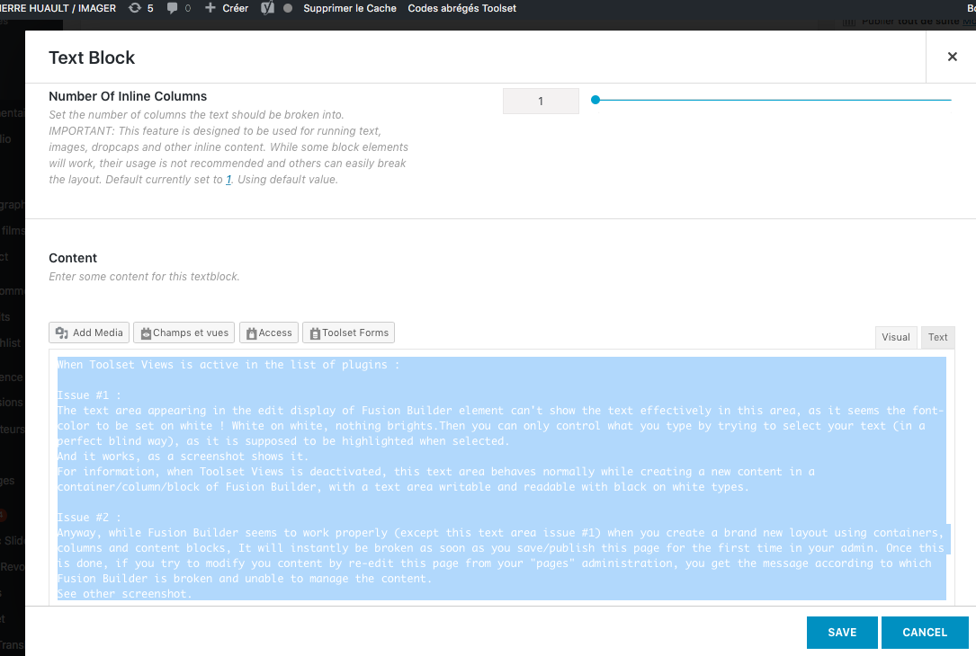Click the grey status dot icon
Screen dimensions: 976x656
tap(288, 8)
